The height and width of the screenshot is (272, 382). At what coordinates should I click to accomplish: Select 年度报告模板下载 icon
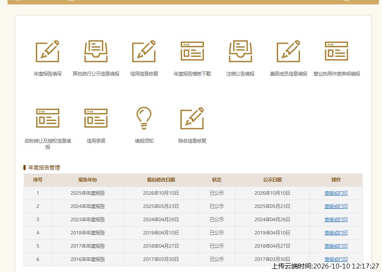coord(192,51)
